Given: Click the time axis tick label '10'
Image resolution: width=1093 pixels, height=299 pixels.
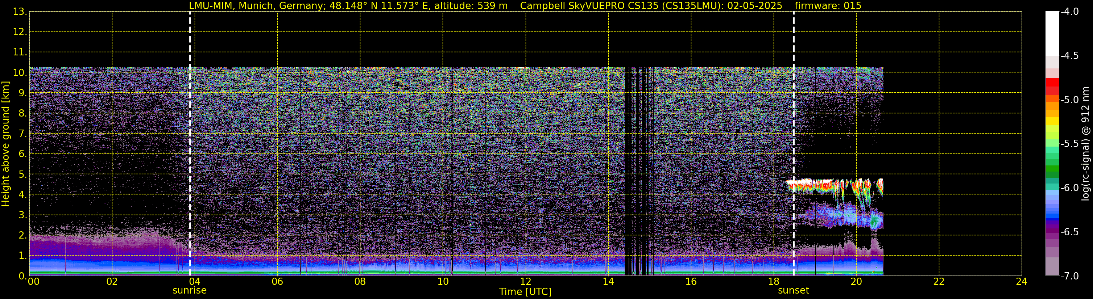Looking at the screenshot, I should 443,282.
